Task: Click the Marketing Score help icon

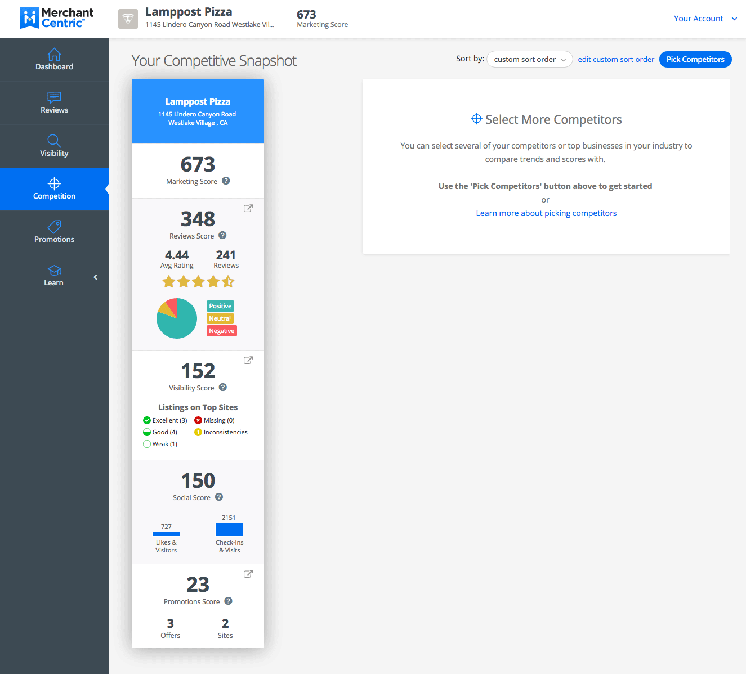Action: coord(226,181)
